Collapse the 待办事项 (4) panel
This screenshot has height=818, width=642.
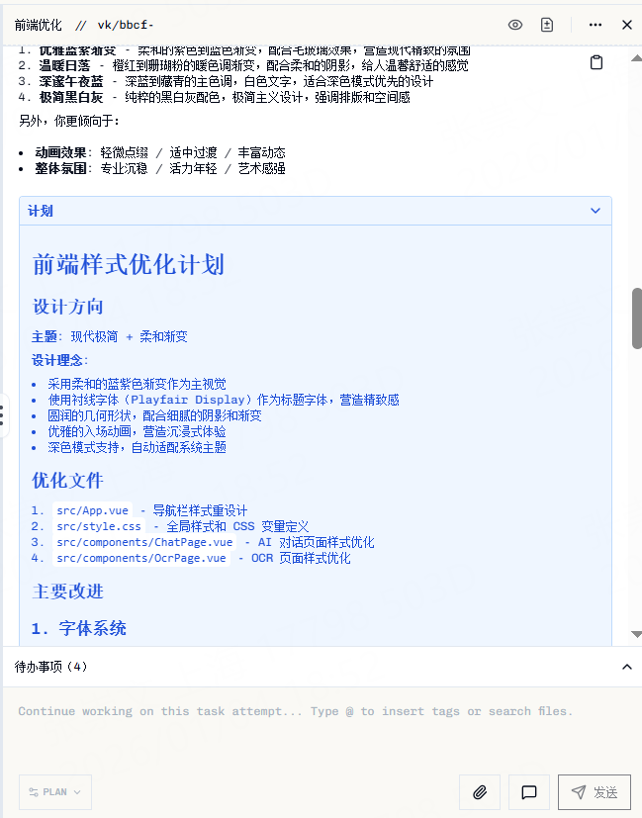627,667
